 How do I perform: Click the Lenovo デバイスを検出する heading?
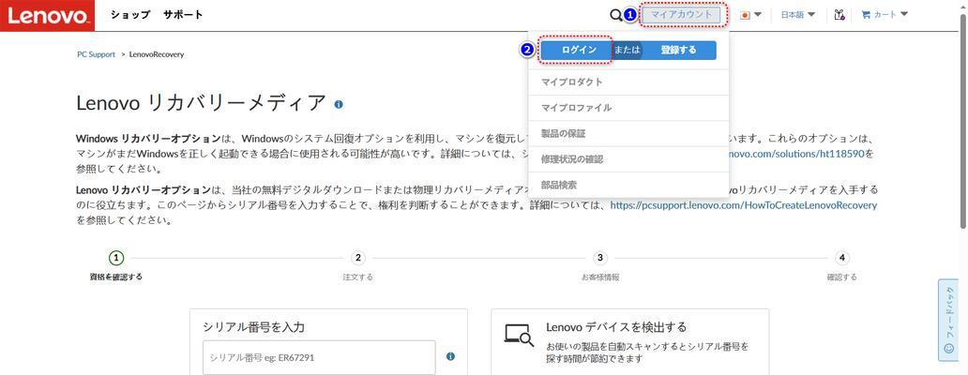pyautogui.click(x=616, y=327)
